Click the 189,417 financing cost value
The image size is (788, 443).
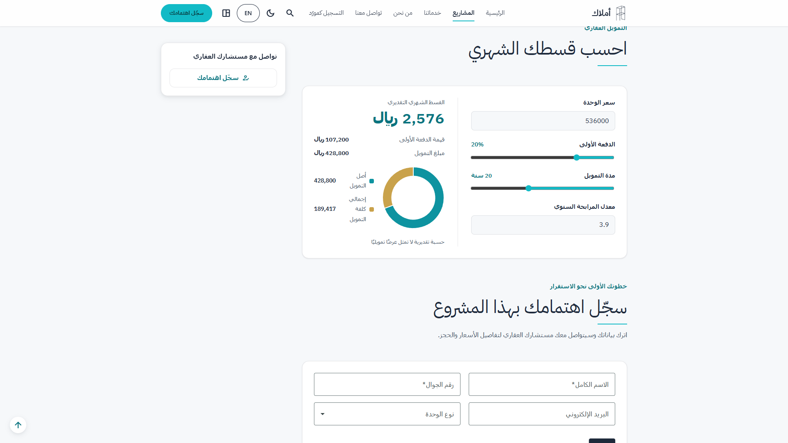click(x=325, y=209)
